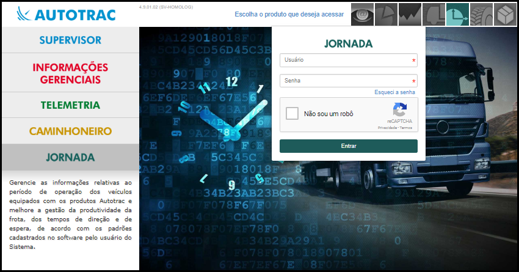Click the JORNADA heading in login panel
The width and height of the screenshot is (519, 272).
click(x=349, y=44)
